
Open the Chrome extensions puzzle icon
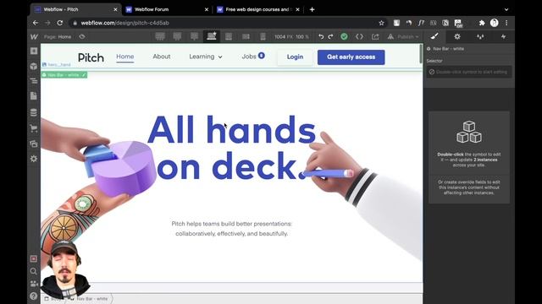(482, 23)
